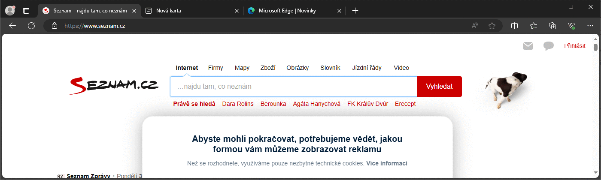Refresh the page with reload icon
The height and width of the screenshot is (180, 601).
click(x=31, y=26)
